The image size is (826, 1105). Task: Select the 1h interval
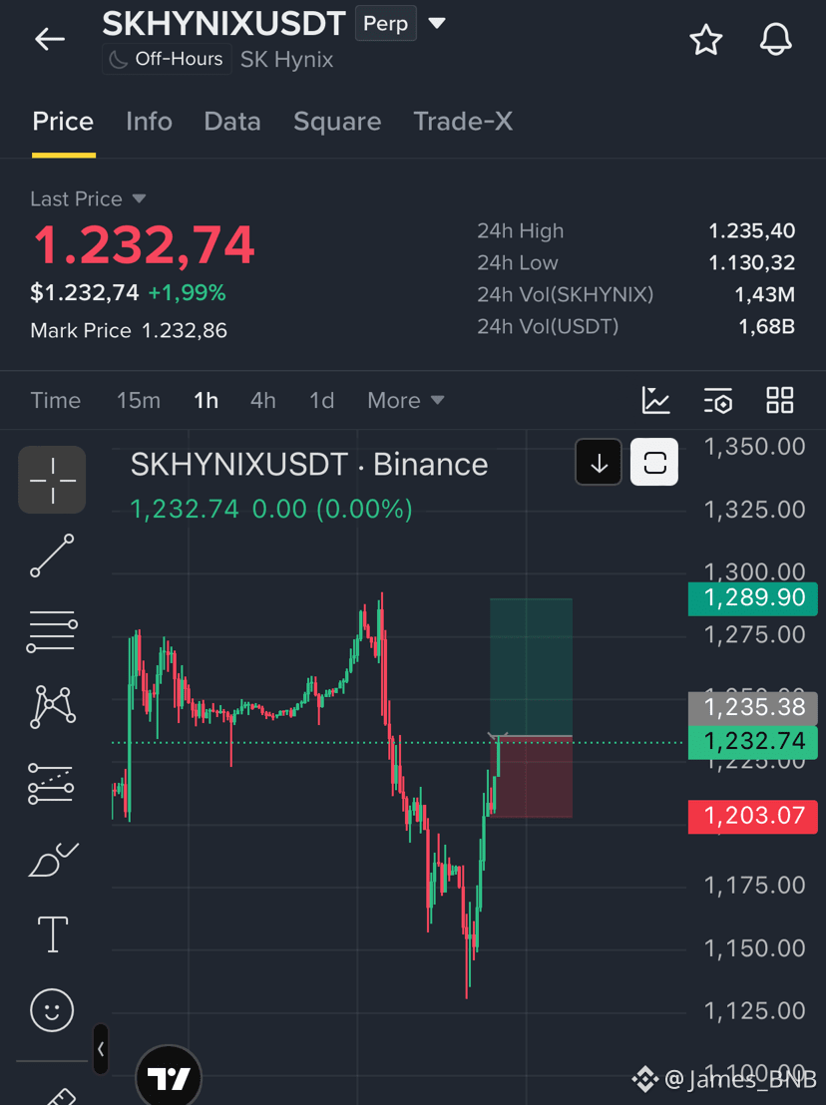pyautogui.click(x=206, y=400)
